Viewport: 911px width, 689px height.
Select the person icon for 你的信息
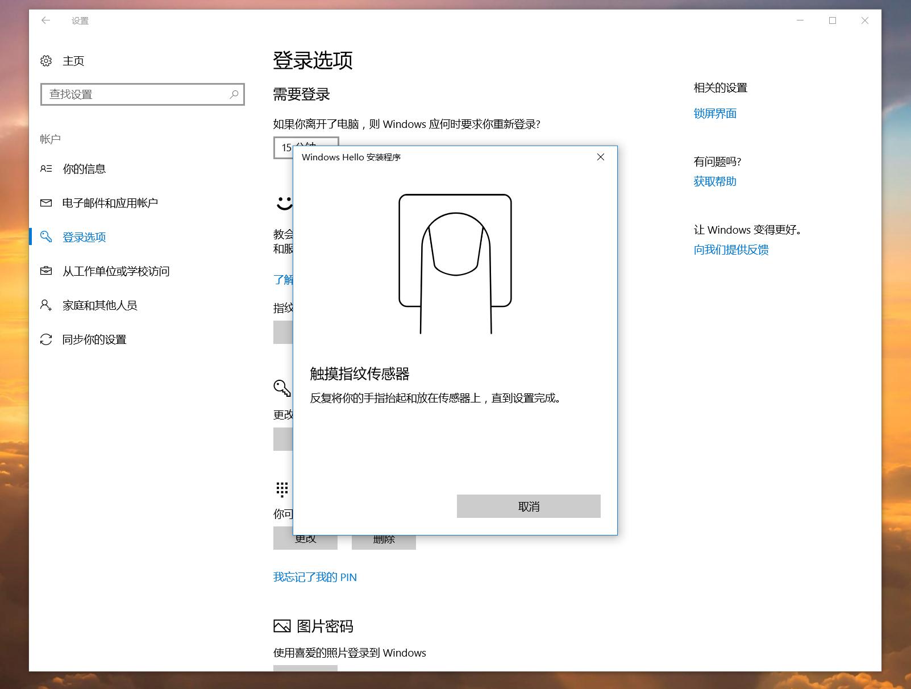47,168
